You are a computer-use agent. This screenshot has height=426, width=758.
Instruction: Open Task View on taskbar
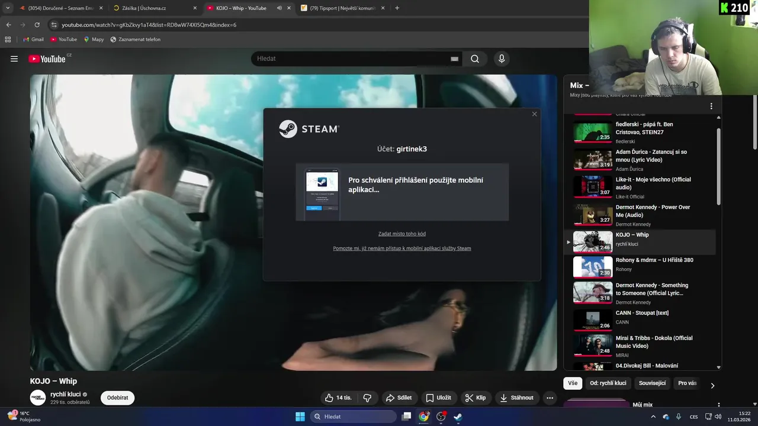(x=406, y=417)
